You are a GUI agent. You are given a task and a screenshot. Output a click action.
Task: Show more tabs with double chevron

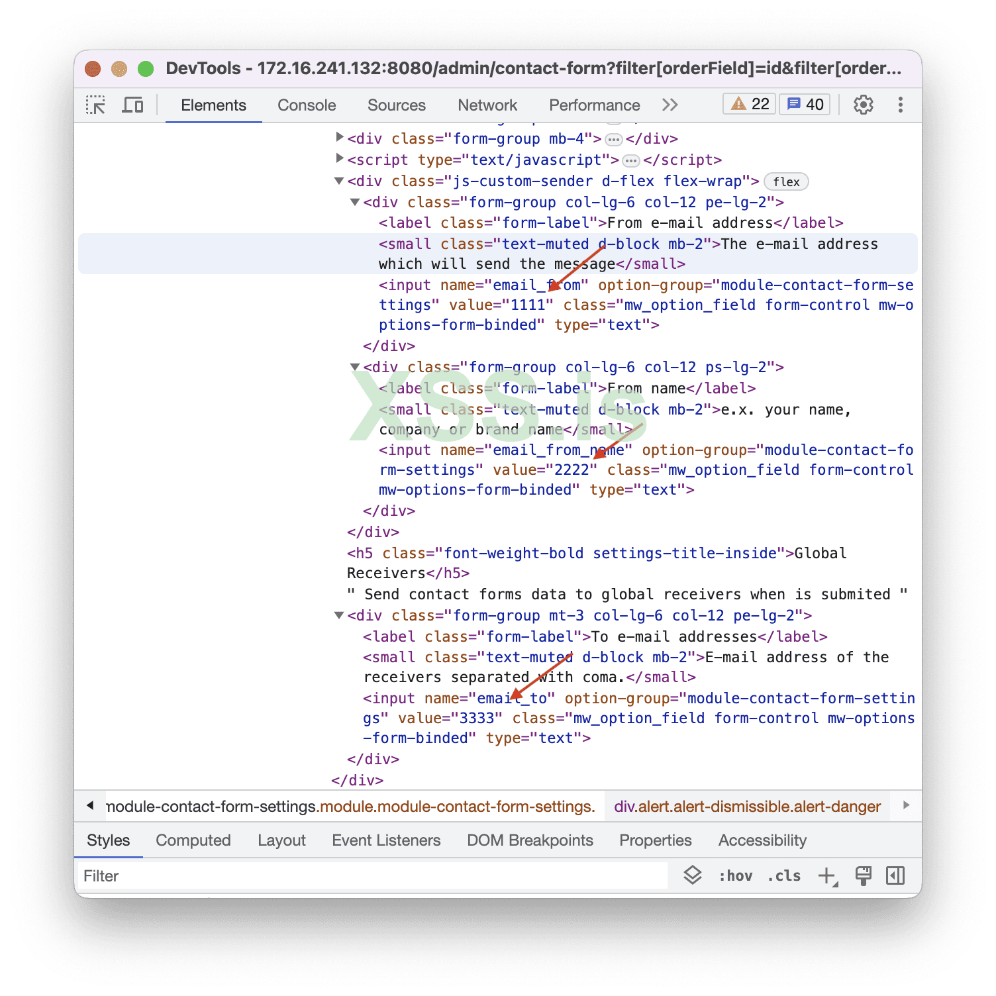[670, 105]
